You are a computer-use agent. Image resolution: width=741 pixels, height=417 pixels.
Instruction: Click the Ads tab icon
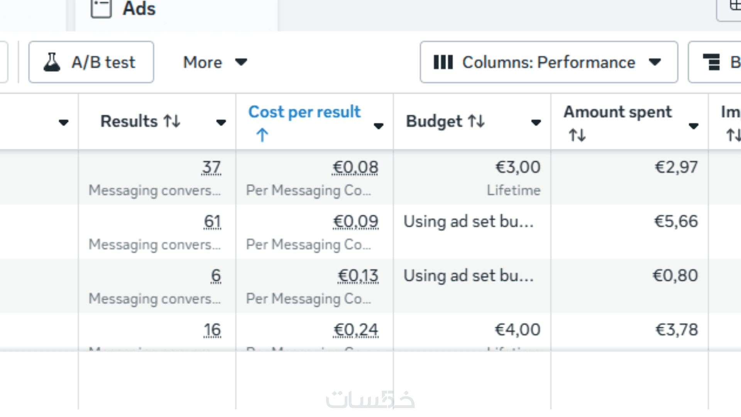coord(101,8)
